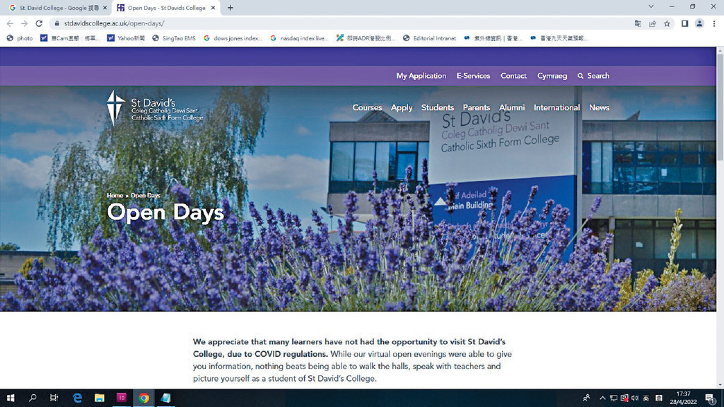Screen dimensions: 724x407
Task: Open the Chrome profile avatar
Action: pyautogui.click(x=699, y=23)
